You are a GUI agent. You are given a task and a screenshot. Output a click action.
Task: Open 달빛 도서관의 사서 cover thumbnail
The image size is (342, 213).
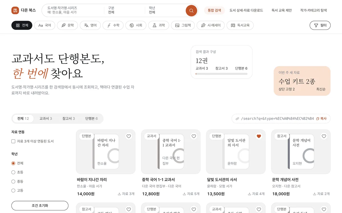pyautogui.click(x=236, y=152)
